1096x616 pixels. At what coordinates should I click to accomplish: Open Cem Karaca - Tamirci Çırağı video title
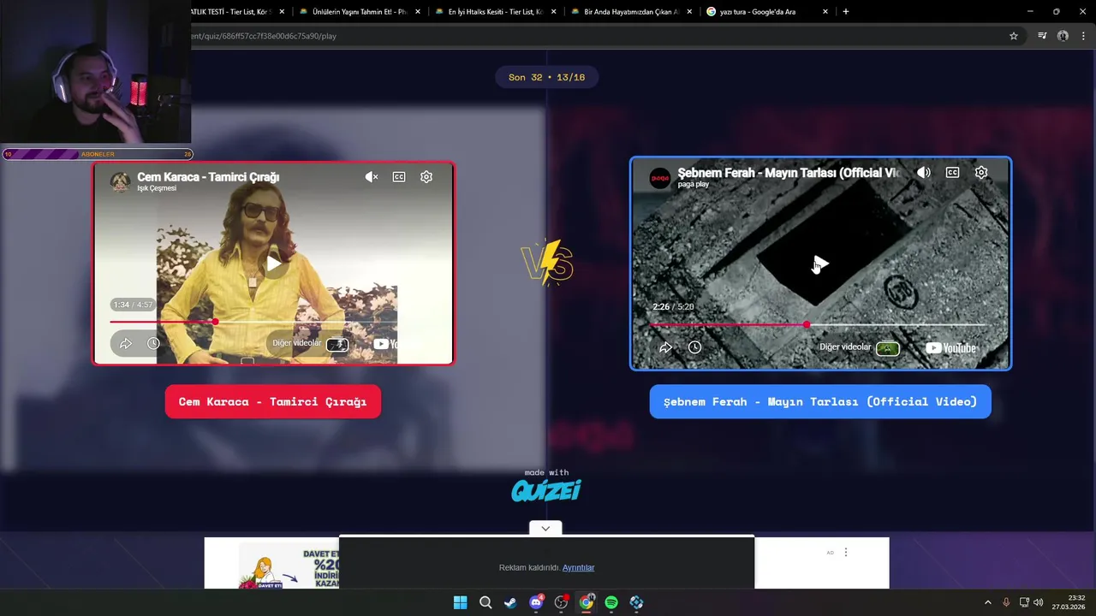click(208, 176)
